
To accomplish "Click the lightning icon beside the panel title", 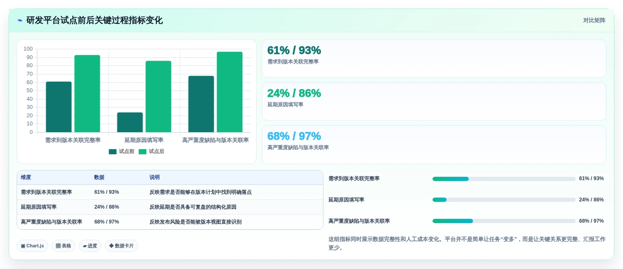I will point(20,20).
